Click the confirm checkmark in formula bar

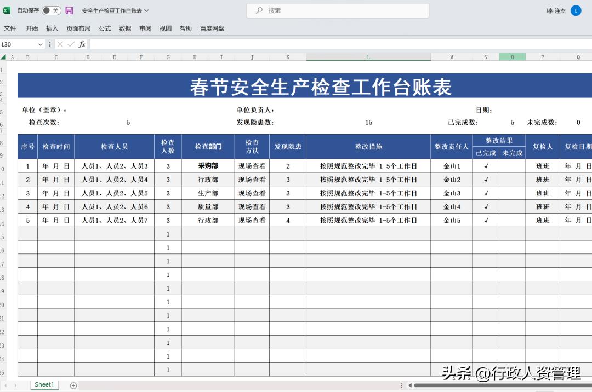[x=71, y=44]
